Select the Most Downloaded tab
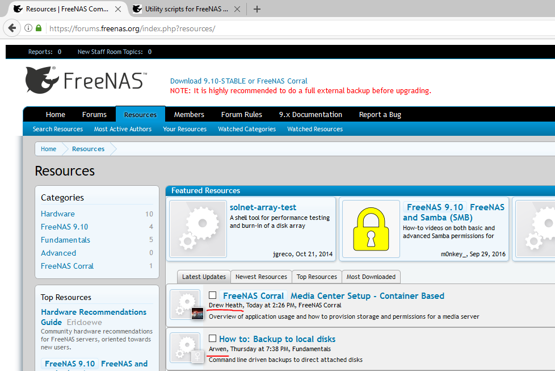 (x=371, y=277)
